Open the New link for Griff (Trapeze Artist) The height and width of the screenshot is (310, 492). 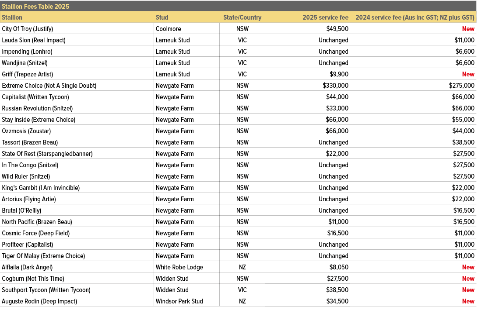click(468, 74)
